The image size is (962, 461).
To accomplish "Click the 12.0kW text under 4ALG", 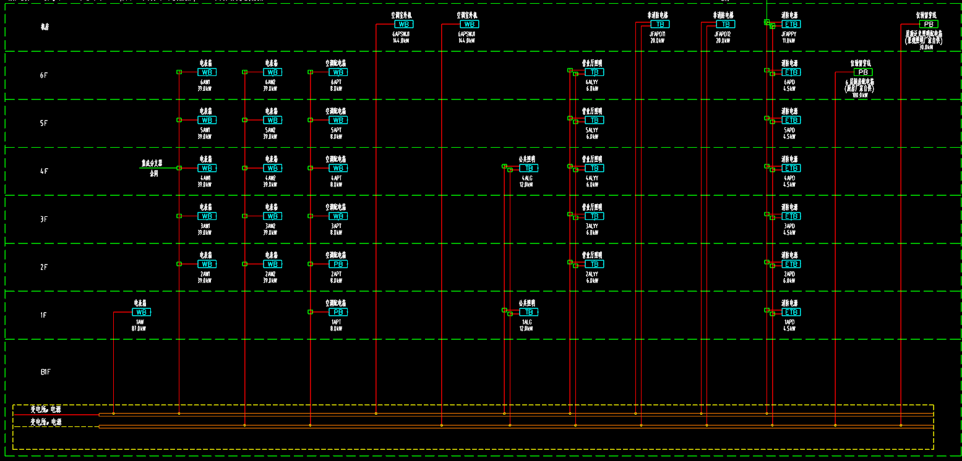I will coord(527,185).
